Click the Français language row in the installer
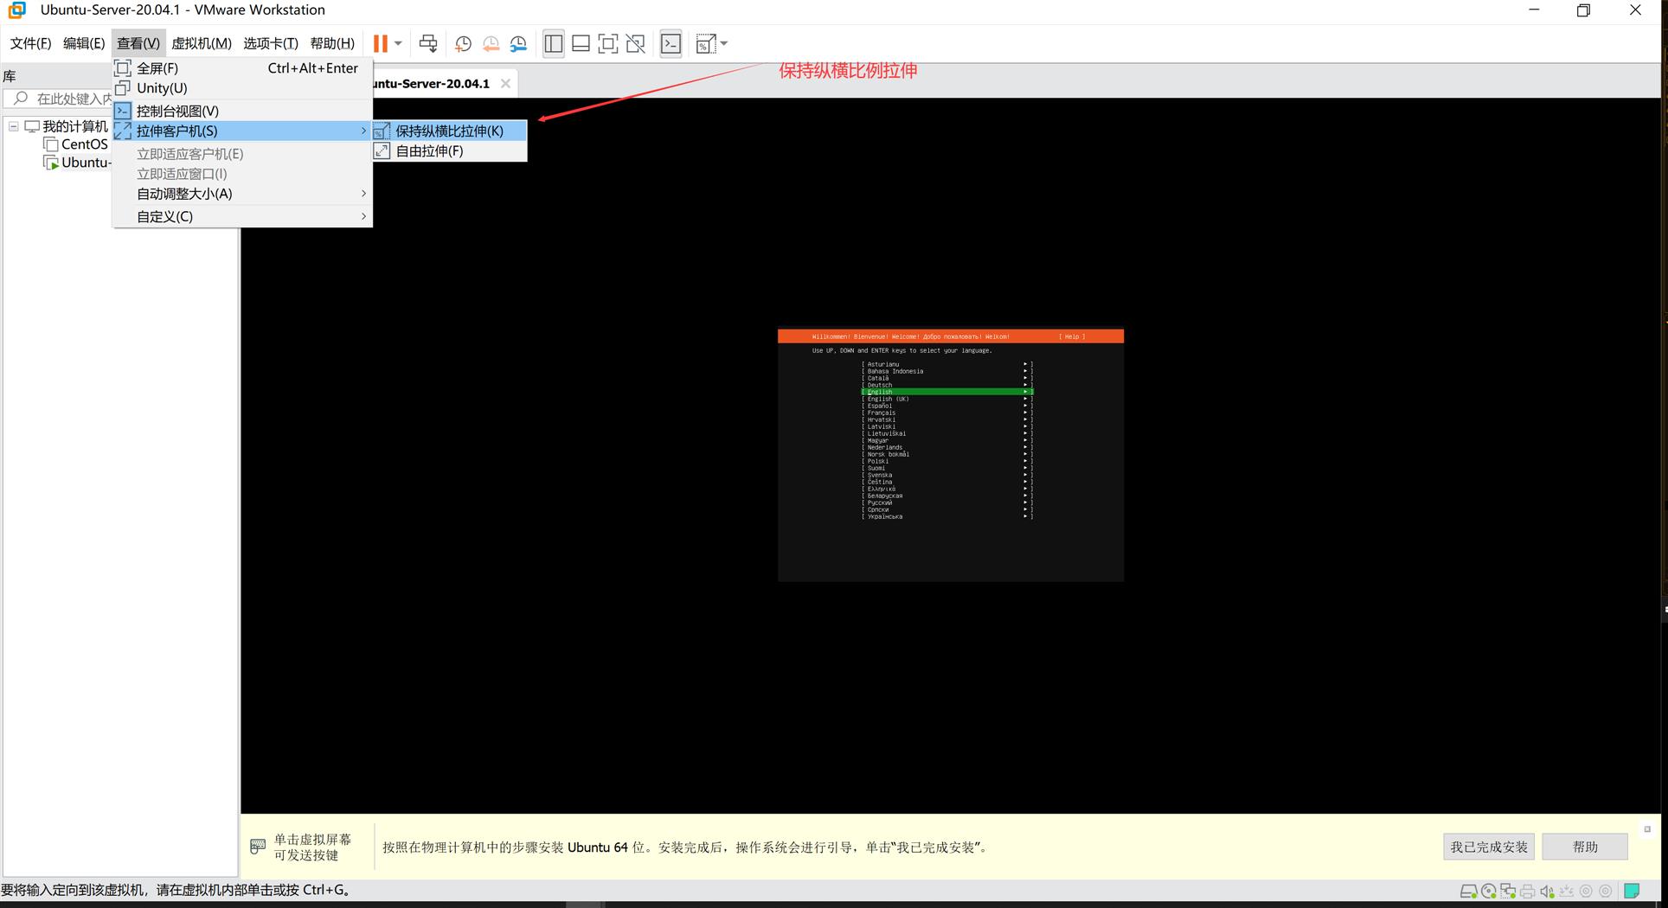 point(947,412)
